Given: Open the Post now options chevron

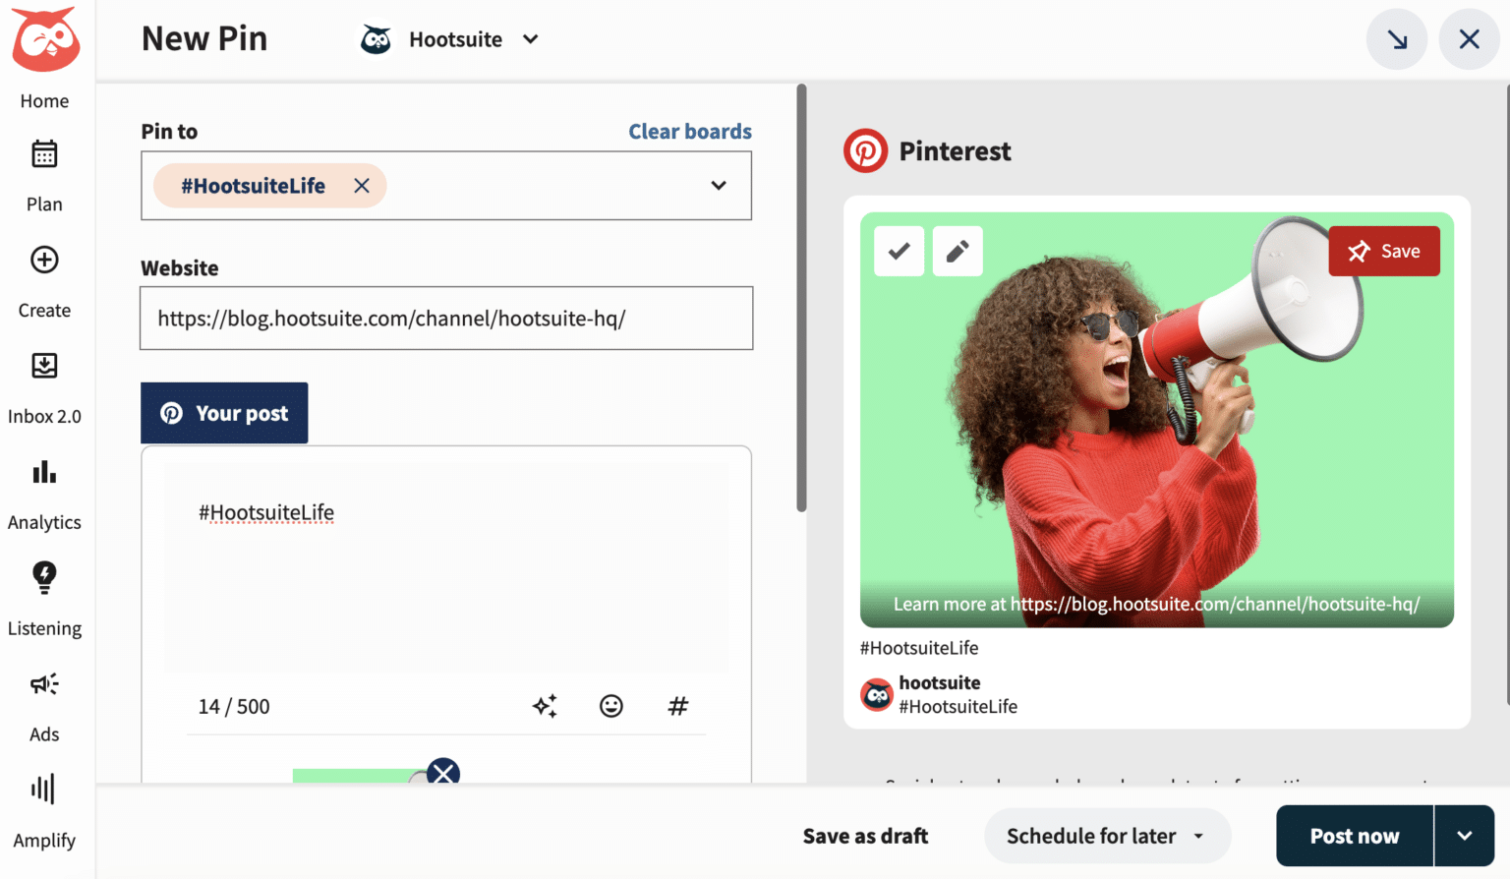Looking at the screenshot, I should pyautogui.click(x=1464, y=836).
